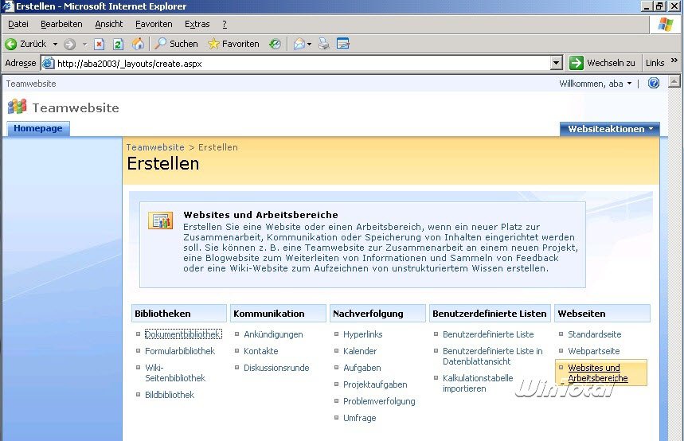
Task: Open the Willkommen, aba user menu
Action: pyautogui.click(x=595, y=84)
